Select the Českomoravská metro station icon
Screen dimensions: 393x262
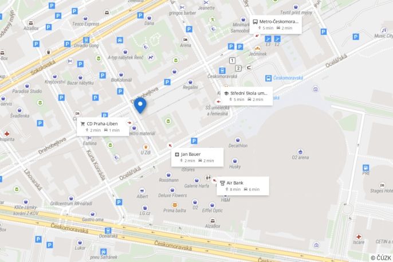268,78
